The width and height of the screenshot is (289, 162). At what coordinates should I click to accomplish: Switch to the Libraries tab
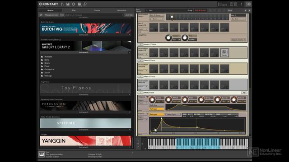point(50,10)
